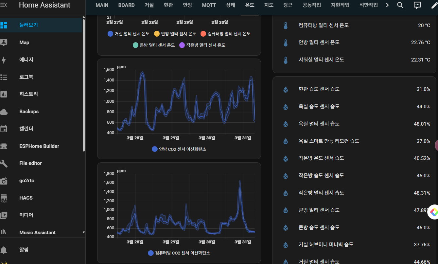438x264 pixels.
Task: Toggle 작은방 멀티 센서 온도 legend series
Action: (x=202, y=45)
